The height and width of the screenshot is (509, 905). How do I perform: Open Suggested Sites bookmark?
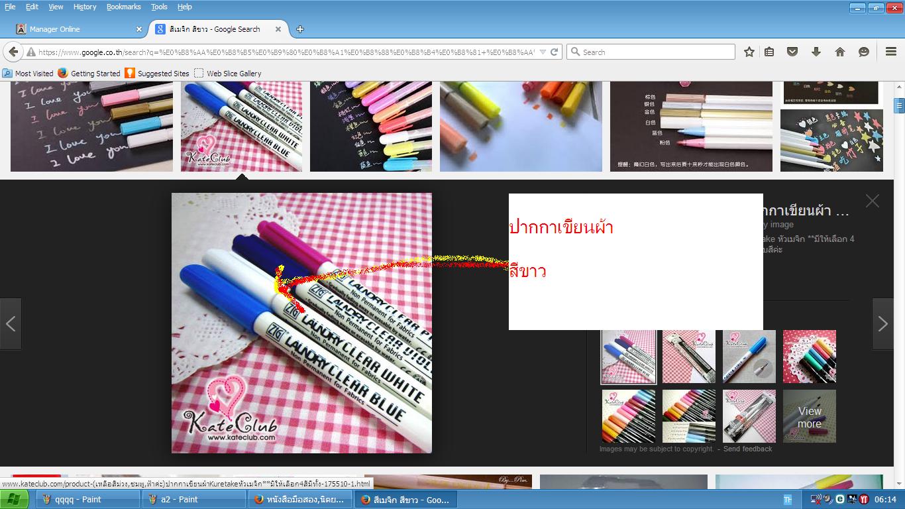[x=158, y=74]
